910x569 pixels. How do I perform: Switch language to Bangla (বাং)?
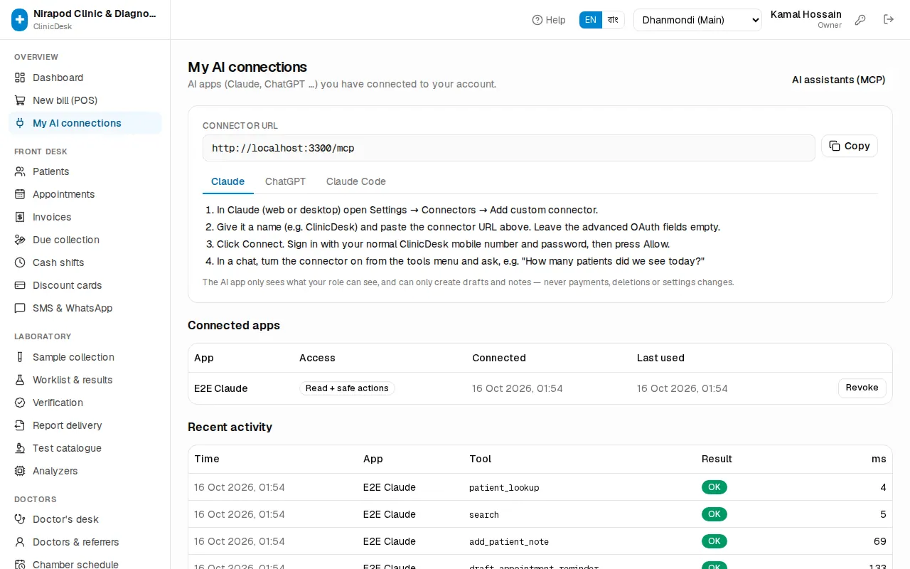coord(613,20)
